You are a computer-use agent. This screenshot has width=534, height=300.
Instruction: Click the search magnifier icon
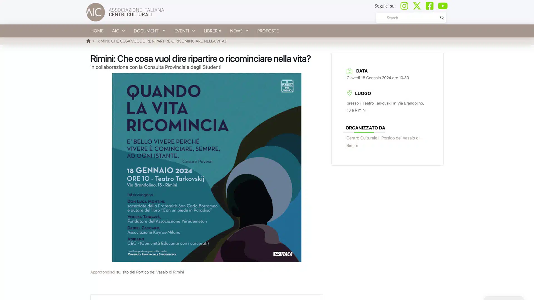(442, 18)
